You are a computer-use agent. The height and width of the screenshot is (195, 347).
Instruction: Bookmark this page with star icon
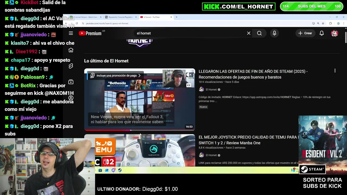pyautogui.click(x=323, y=23)
